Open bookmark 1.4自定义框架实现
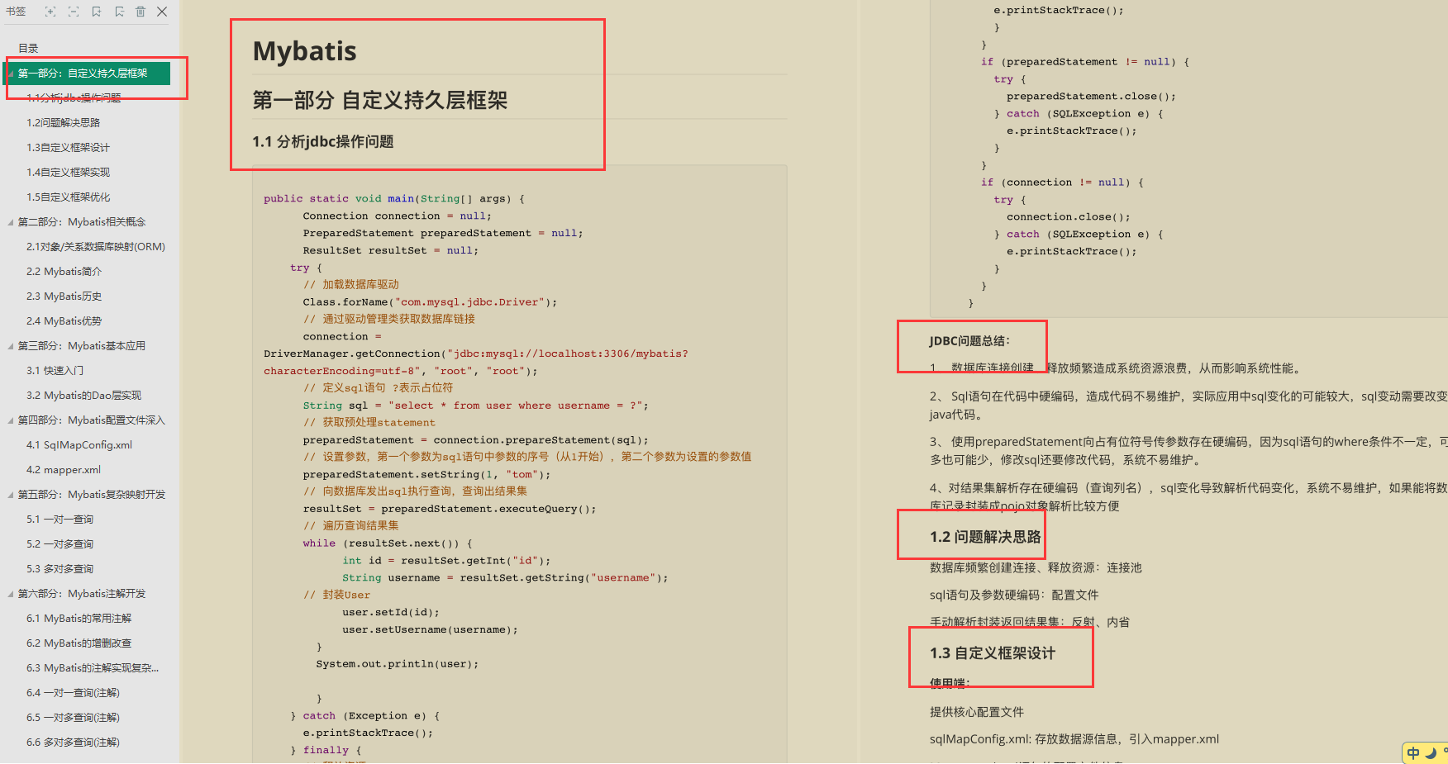The height and width of the screenshot is (764, 1448). coord(68,173)
